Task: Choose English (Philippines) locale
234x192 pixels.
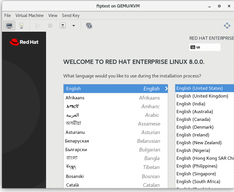Action: 204,166
